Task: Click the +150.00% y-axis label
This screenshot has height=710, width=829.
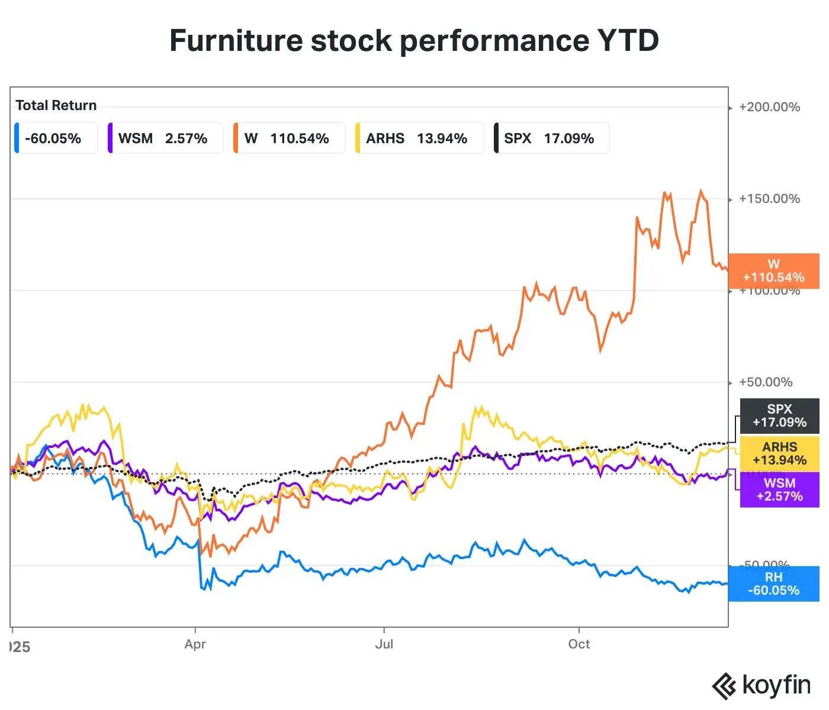Action: tap(769, 199)
